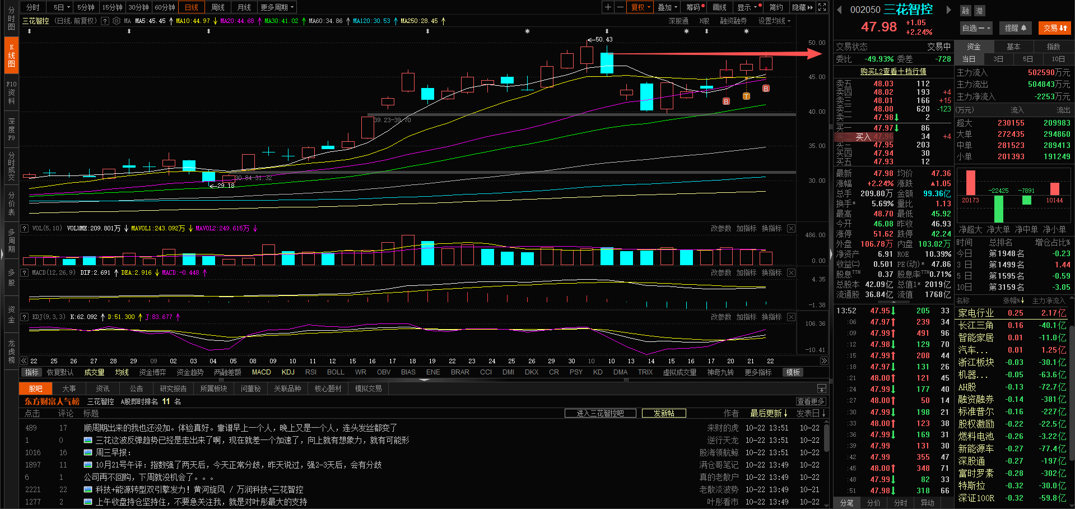Expand the 5日 period dropdown
1075x509 pixels.
62,7
